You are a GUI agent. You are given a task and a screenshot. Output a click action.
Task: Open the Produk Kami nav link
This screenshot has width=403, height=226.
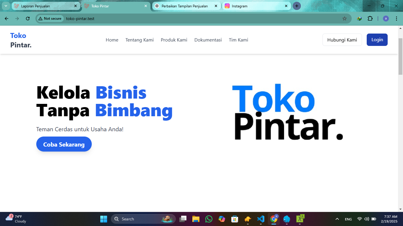pos(174,40)
